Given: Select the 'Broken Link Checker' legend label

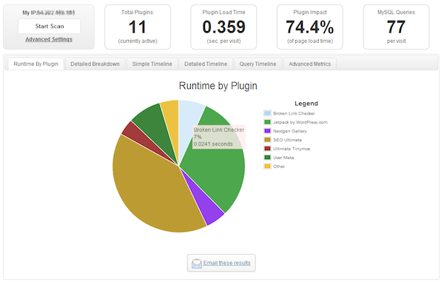Looking at the screenshot, I should tap(294, 113).
